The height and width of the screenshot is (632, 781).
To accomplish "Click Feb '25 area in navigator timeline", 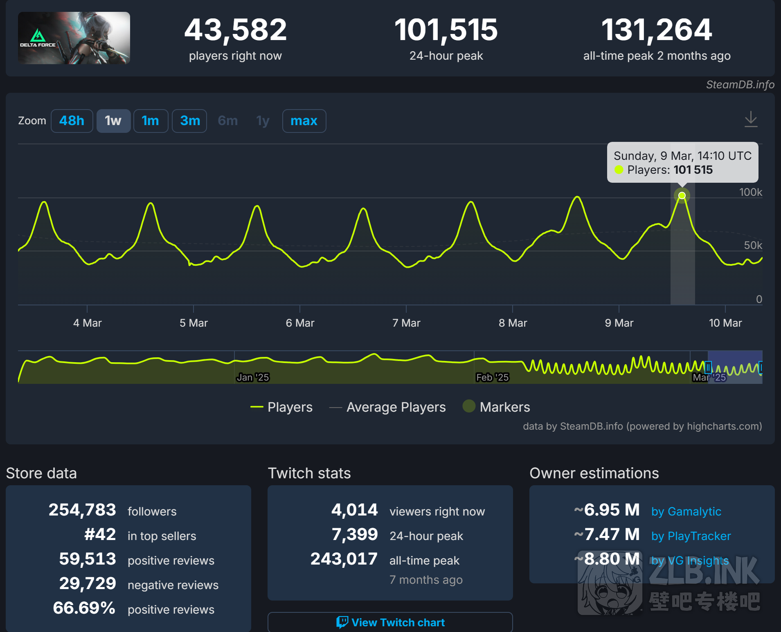I will click(492, 377).
